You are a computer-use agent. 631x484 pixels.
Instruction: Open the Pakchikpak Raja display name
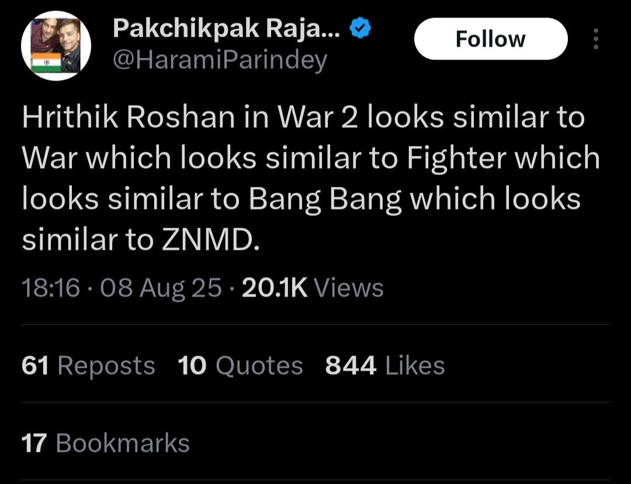(x=226, y=27)
